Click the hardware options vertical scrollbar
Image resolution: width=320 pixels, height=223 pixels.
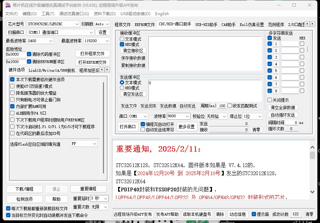(x=104, y=128)
